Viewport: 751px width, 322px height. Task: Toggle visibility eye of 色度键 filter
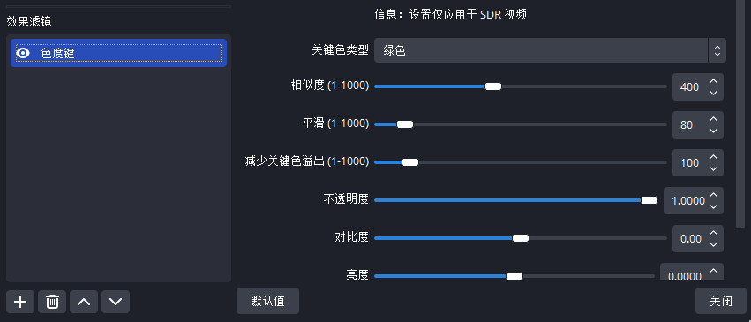click(x=23, y=53)
